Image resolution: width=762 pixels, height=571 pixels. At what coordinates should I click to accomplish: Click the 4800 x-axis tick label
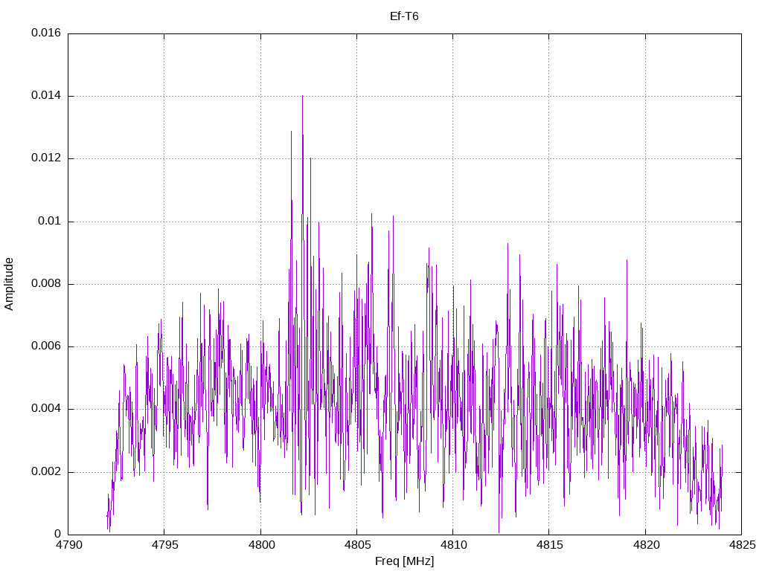261,545
